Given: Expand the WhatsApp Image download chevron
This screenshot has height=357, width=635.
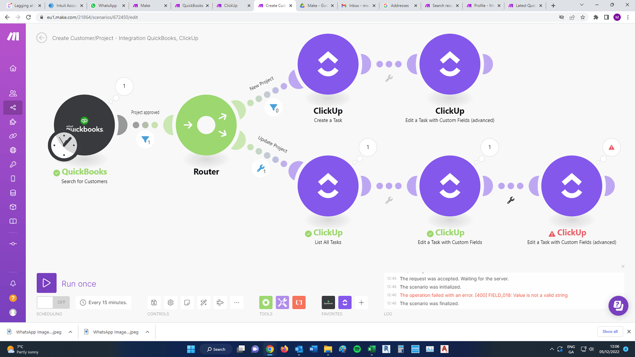Looking at the screenshot, I should point(70,331).
